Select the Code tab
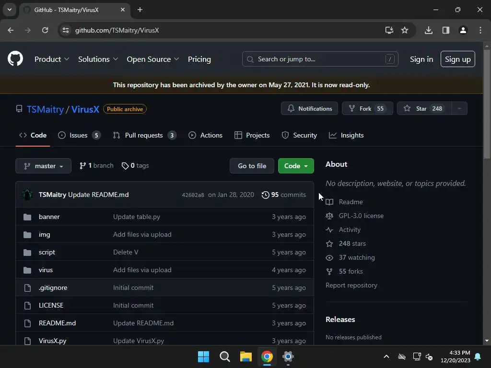 (33, 135)
